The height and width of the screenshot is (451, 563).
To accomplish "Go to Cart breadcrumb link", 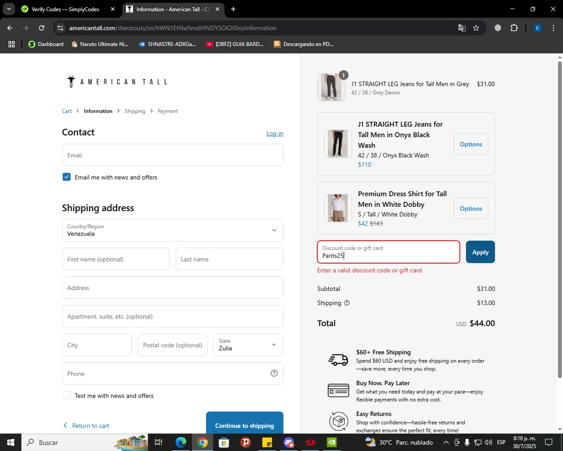I will pyautogui.click(x=67, y=111).
